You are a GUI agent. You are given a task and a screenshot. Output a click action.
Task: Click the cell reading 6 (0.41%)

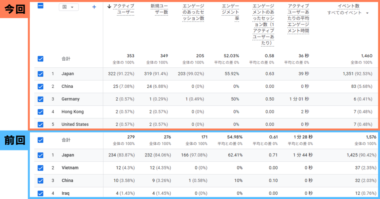(x=363, y=99)
